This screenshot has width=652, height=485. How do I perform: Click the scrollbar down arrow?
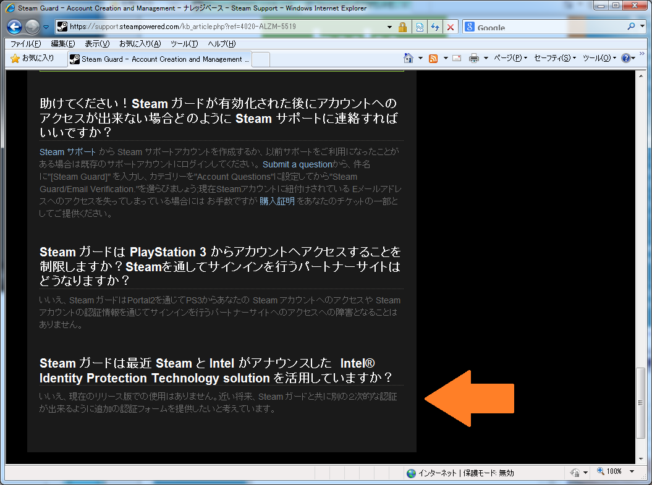coord(641,459)
